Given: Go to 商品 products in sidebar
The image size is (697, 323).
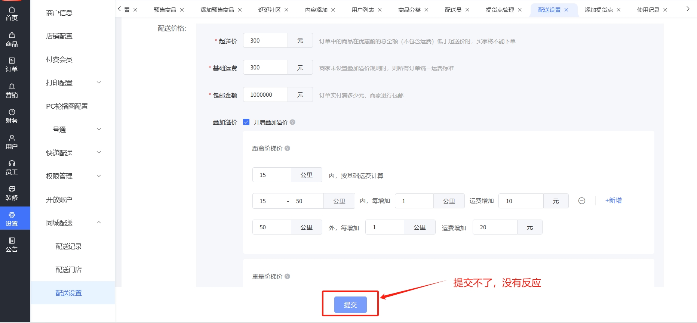Looking at the screenshot, I should click(12, 40).
